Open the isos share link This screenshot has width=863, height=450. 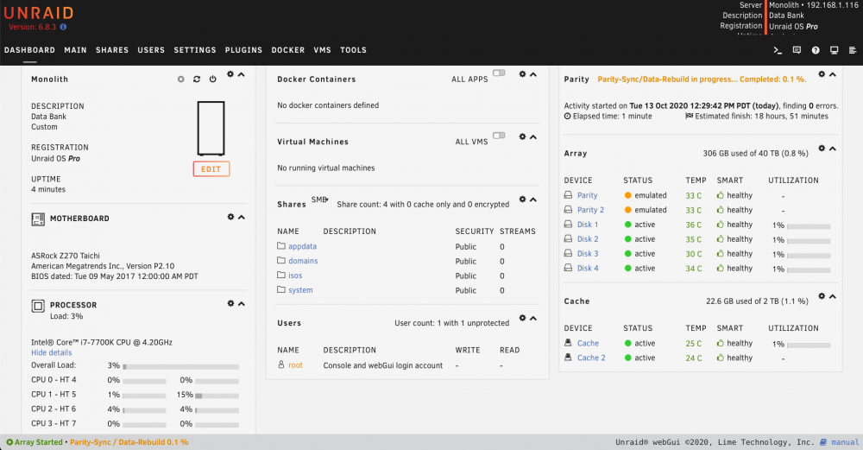click(x=295, y=276)
